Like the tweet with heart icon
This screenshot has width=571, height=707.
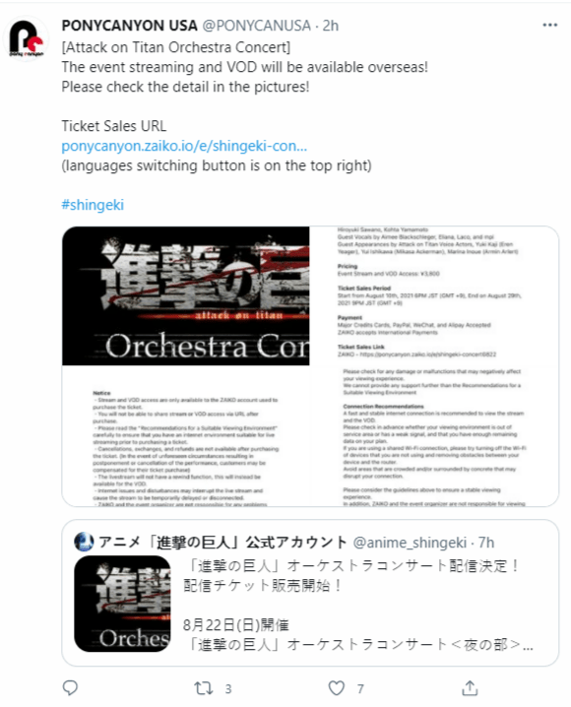336,688
